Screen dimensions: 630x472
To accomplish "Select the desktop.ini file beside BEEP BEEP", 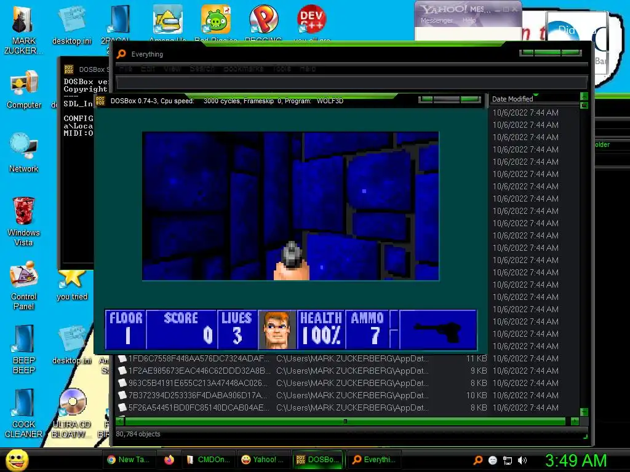I will click(71, 345).
